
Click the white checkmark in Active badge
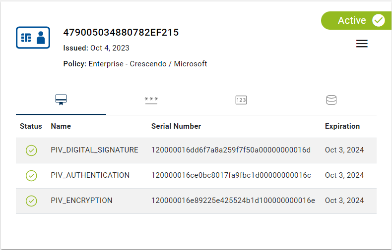(379, 20)
